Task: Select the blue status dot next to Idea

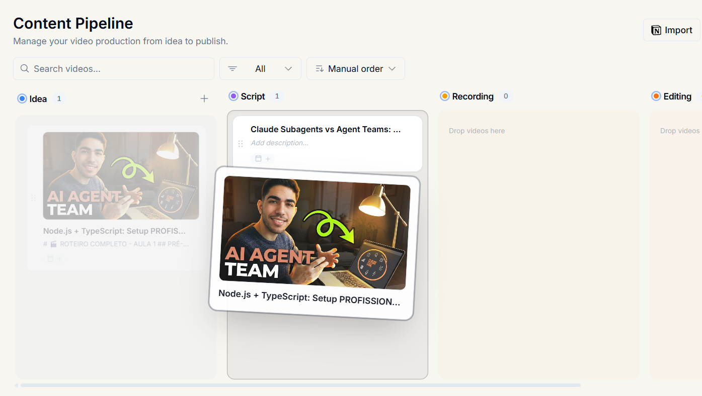Action: click(x=22, y=98)
